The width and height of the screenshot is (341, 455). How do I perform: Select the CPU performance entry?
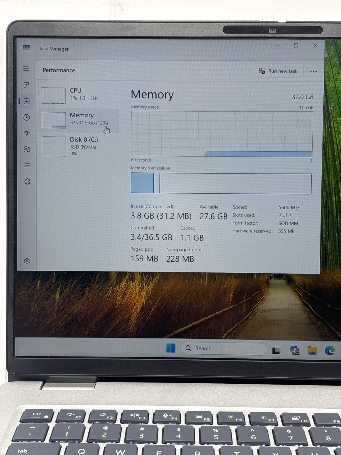tap(78, 96)
